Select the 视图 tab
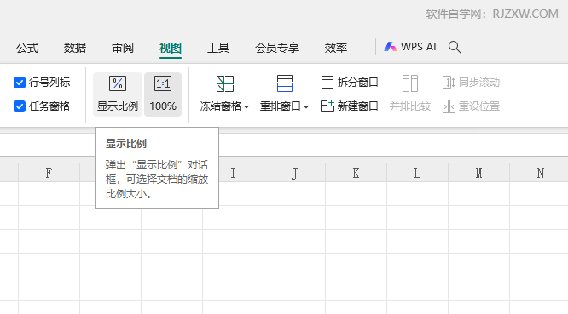Viewport: 568px width, 314px height. 171,48
